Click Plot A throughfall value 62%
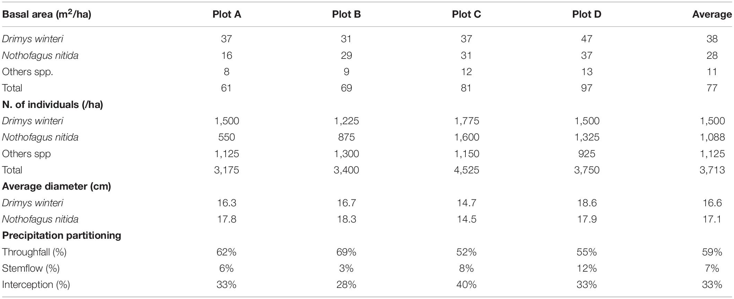Screen dimensions: 734x299 [227, 252]
